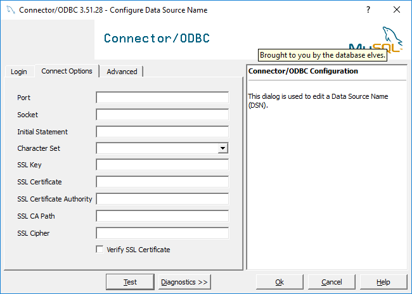The width and height of the screenshot is (412, 294).
Task: Select the Connect Options tab
Action: pyautogui.click(x=67, y=71)
